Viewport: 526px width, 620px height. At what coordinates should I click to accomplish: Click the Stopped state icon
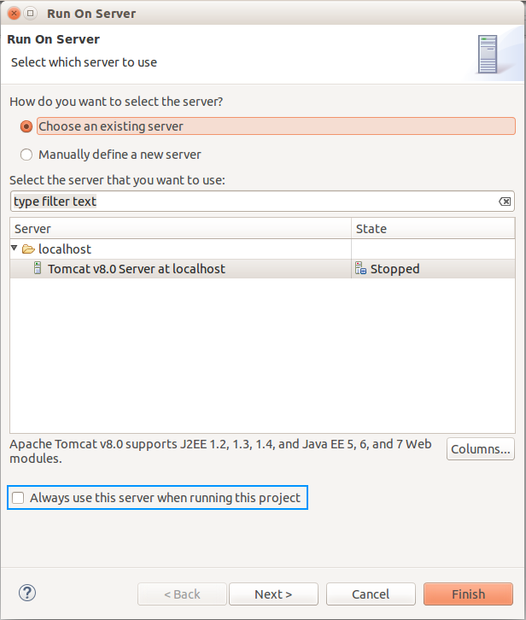(x=360, y=268)
